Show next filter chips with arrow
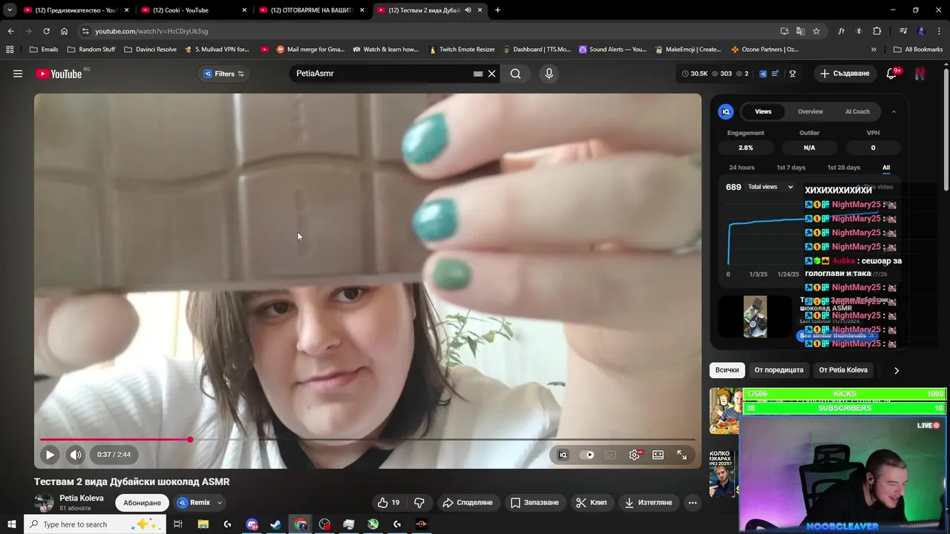This screenshot has height=534, width=950. point(897,370)
